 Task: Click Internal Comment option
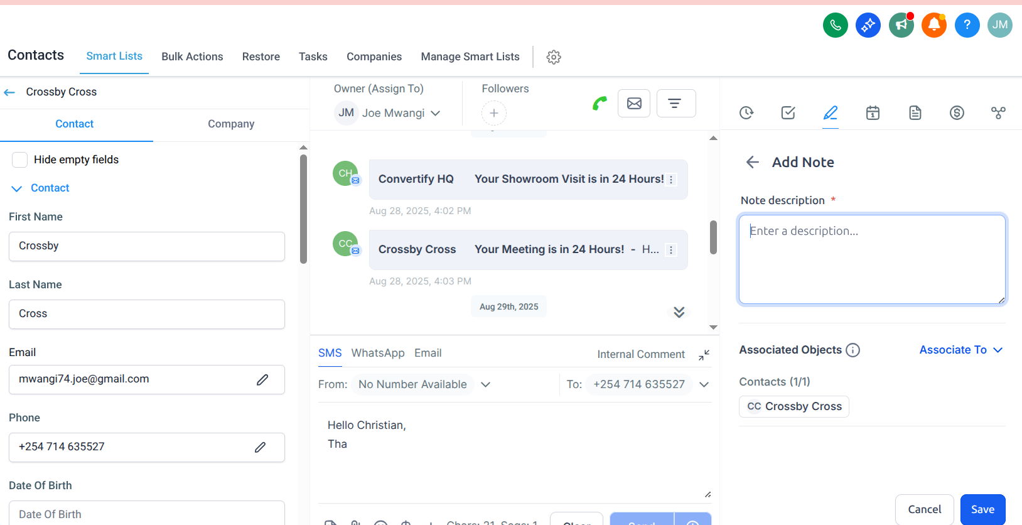pyautogui.click(x=641, y=355)
